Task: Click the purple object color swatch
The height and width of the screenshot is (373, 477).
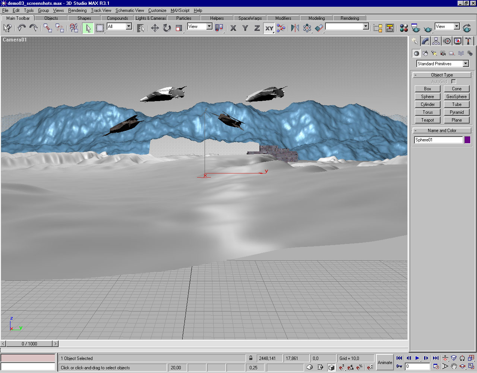Action: click(467, 140)
